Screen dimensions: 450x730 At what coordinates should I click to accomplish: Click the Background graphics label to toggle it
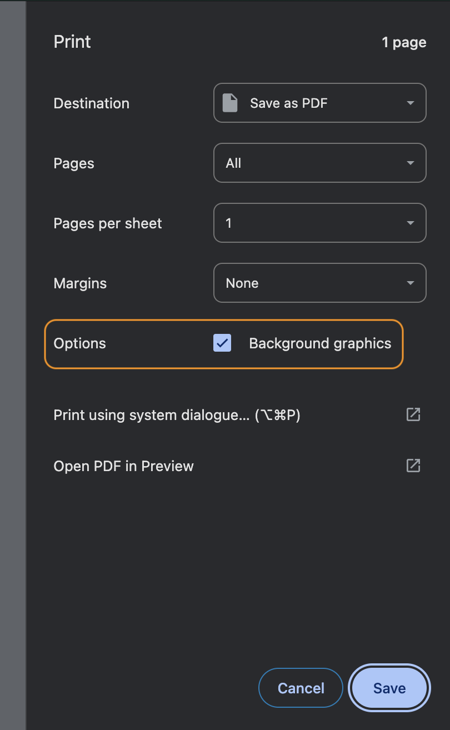[x=320, y=343]
